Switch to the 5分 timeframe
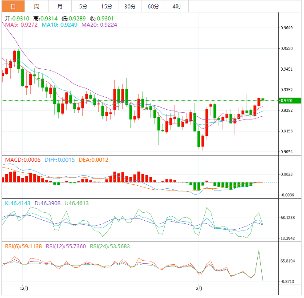This screenshot has width=304, height=298. (83, 6)
